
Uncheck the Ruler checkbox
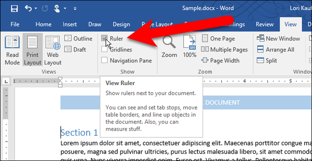pos(104,38)
